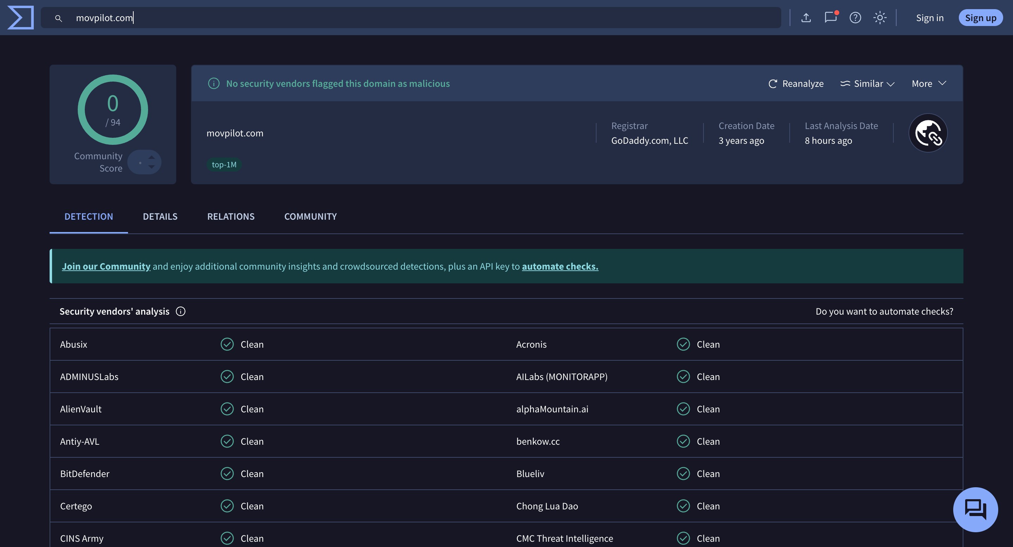Open the notifications chat icon
Viewport: 1013px width, 547px height.
pyautogui.click(x=830, y=17)
